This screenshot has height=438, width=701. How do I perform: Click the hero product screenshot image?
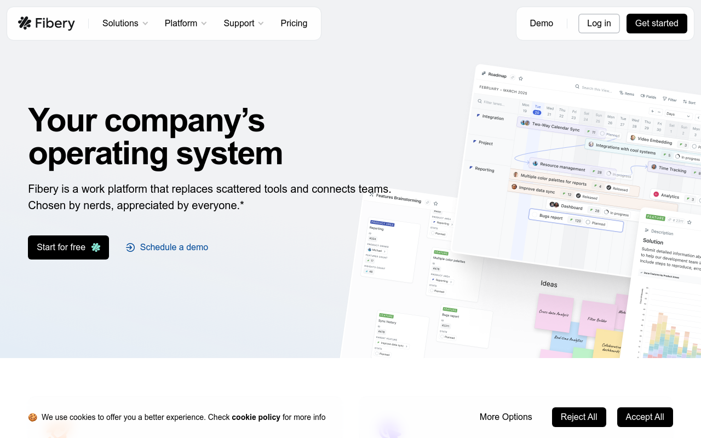(x=520, y=211)
